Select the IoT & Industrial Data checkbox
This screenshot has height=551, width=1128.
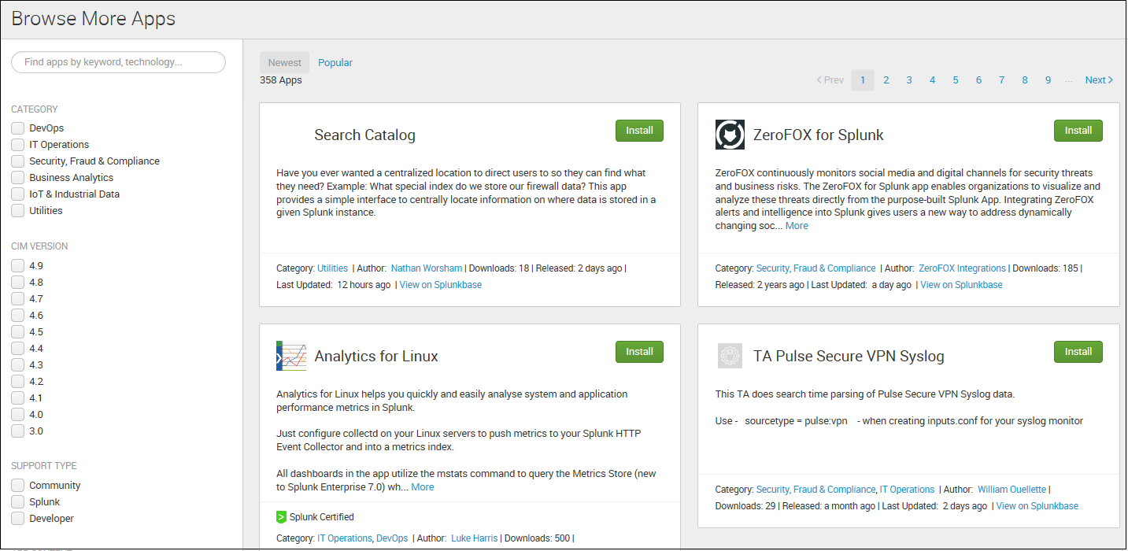pos(17,194)
